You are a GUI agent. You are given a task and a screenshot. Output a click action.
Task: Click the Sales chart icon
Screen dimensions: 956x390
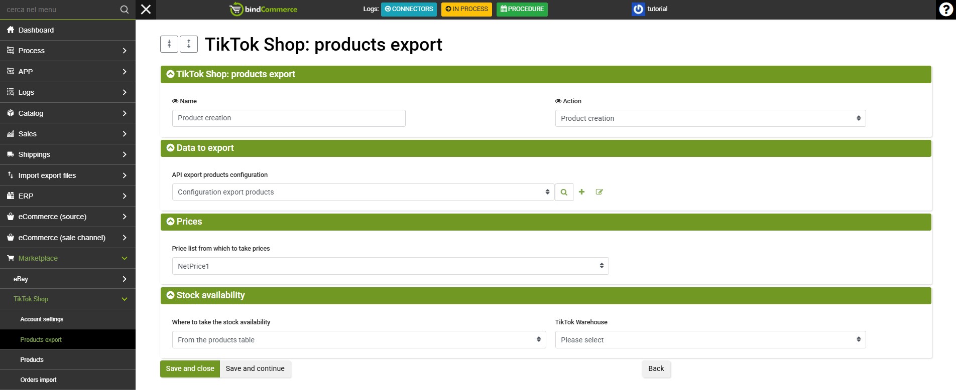pos(11,134)
